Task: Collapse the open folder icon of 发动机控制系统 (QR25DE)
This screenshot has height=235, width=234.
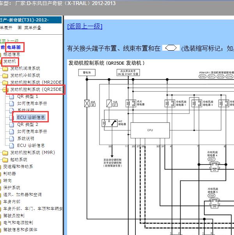Action: pos(5,90)
